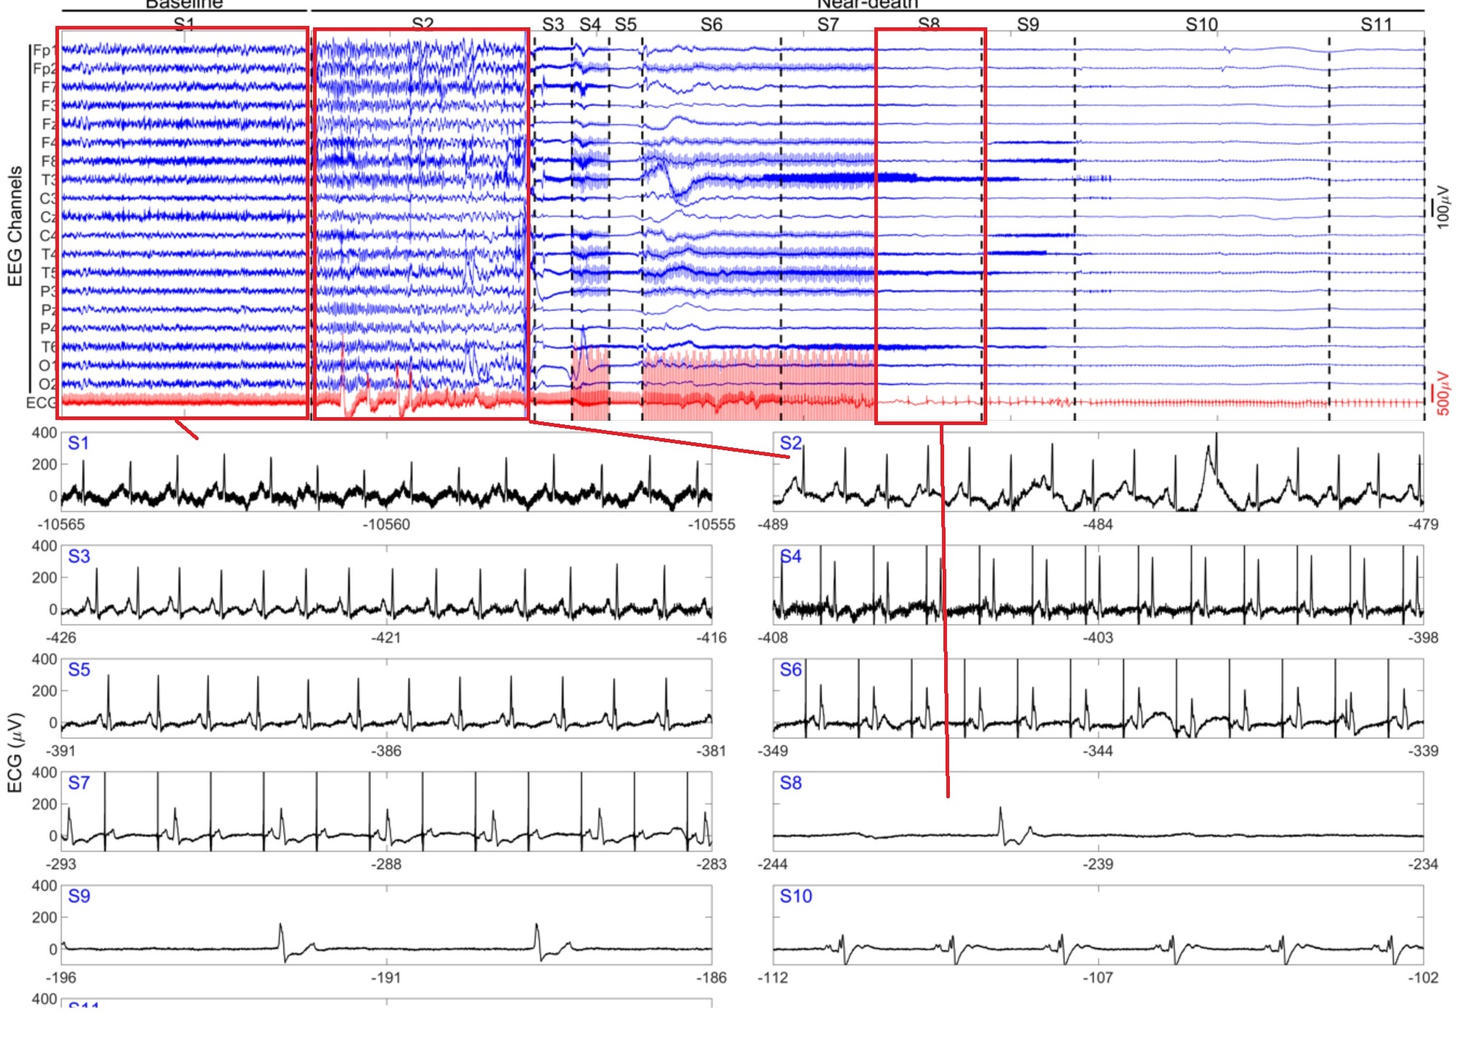Click the S11 segment label in top plot
The image size is (1468, 1040).
pos(1376,24)
